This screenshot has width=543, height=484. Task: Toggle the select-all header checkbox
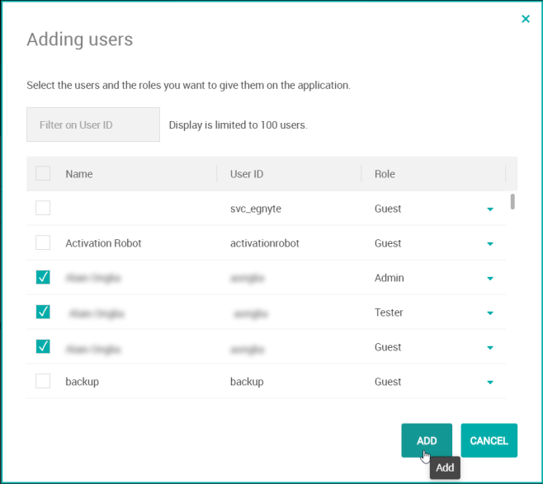click(x=43, y=173)
